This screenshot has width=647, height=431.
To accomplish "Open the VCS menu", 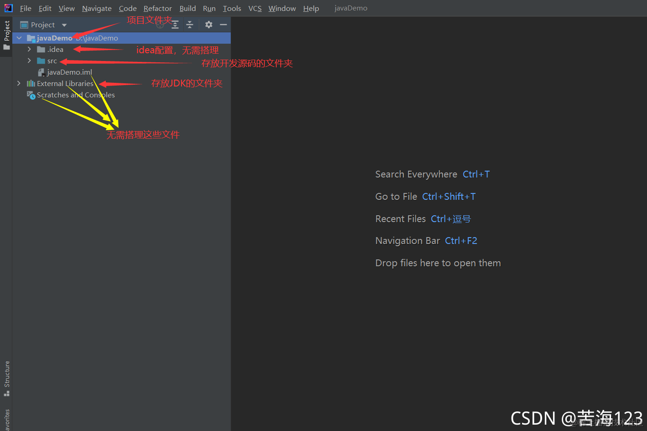I will [x=255, y=8].
